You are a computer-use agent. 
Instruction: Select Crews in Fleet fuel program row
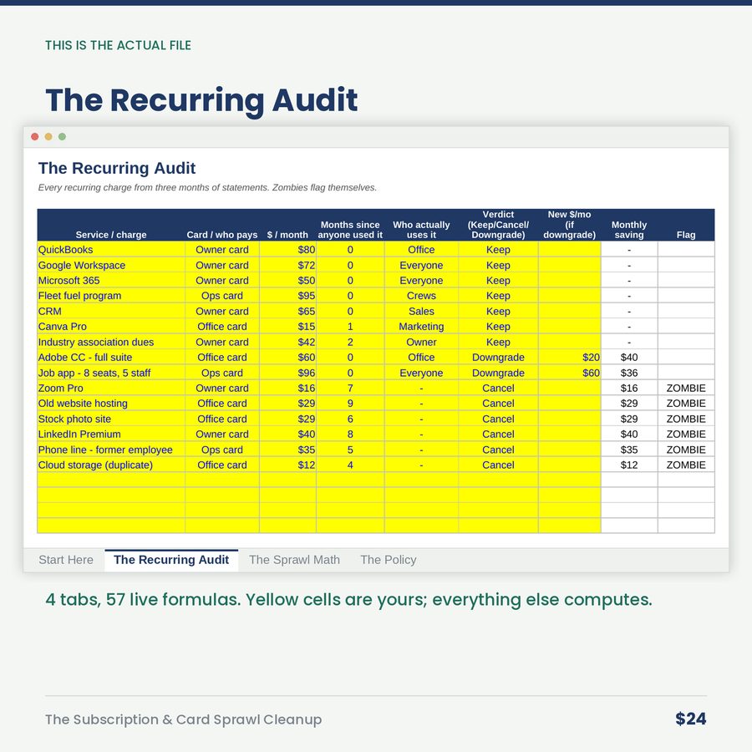click(421, 296)
